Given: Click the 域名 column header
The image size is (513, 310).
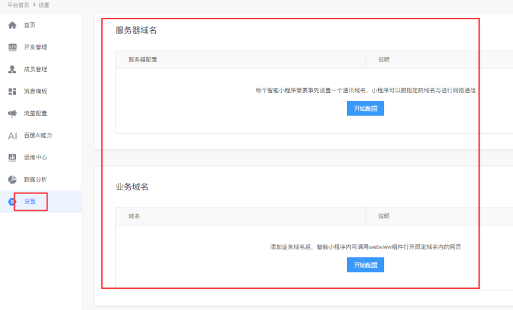Looking at the screenshot, I should (134, 216).
